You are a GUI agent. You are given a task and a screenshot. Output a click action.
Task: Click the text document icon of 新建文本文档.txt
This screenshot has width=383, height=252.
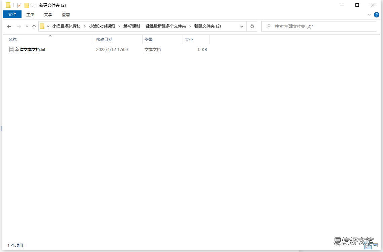point(11,49)
